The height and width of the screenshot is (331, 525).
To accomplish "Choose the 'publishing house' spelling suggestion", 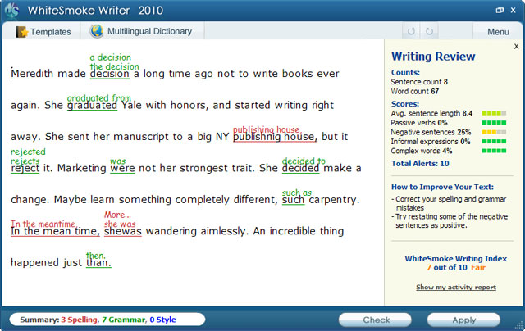I will click(266, 129).
